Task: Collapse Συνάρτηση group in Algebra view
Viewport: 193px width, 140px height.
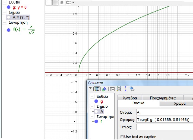Action: click(x=4, y=22)
